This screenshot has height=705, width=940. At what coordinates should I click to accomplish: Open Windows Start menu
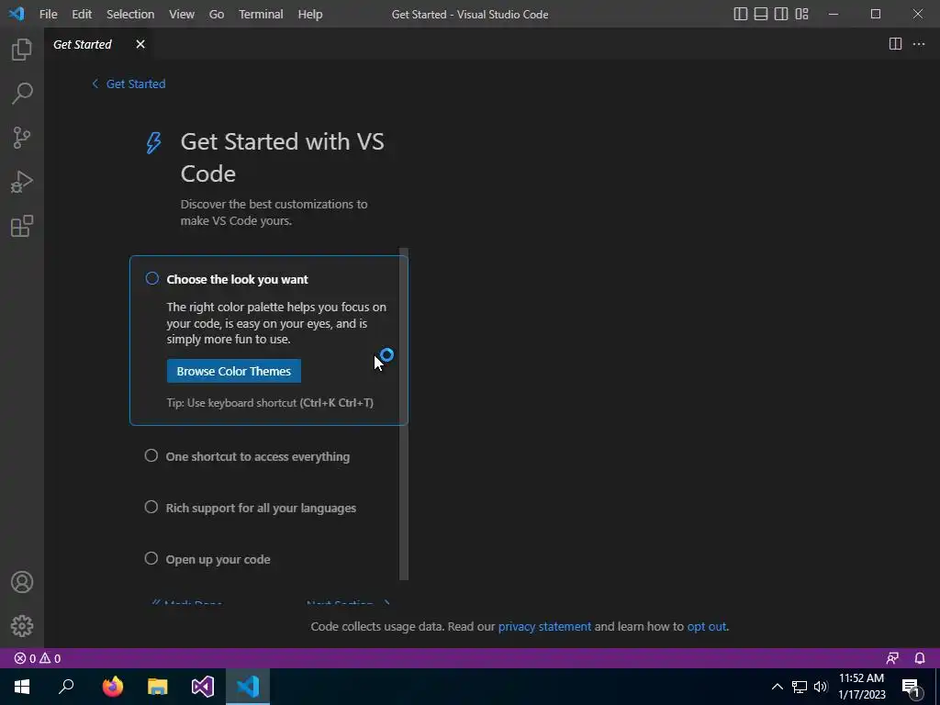22,687
